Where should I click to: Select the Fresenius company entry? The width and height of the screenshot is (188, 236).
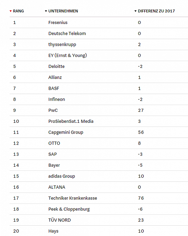tap(58, 22)
